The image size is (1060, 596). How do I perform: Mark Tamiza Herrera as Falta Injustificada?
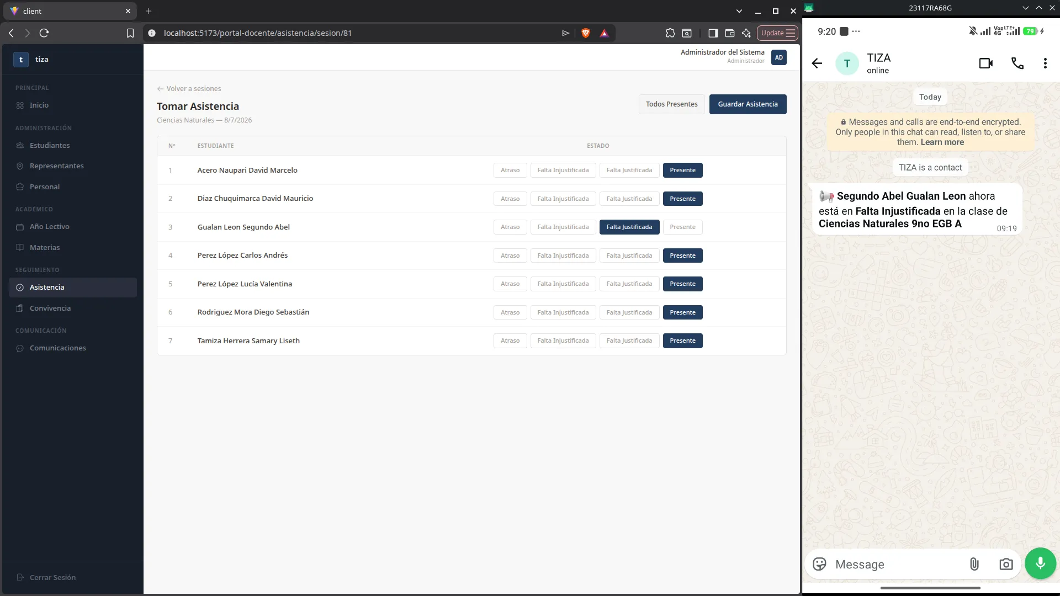[563, 340]
